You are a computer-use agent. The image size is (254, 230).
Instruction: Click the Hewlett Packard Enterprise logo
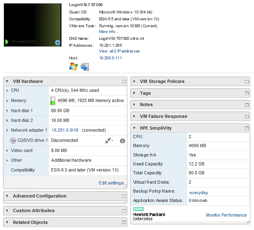coord(149,214)
